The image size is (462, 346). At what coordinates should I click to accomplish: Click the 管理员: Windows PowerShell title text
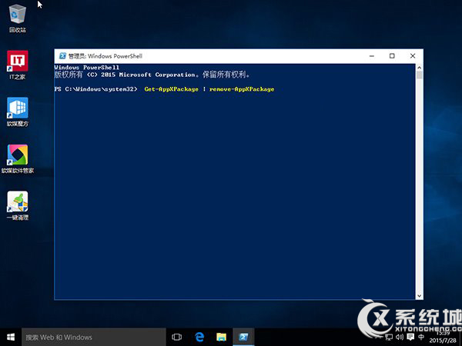(105, 56)
